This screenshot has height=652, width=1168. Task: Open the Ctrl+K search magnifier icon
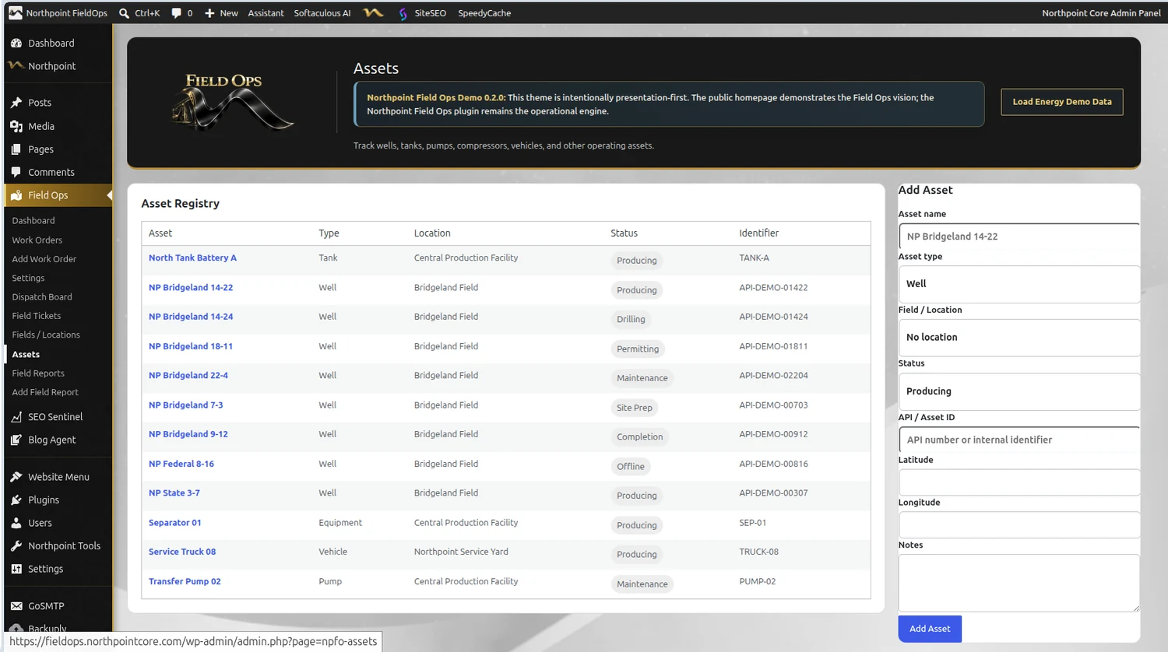[x=124, y=13]
